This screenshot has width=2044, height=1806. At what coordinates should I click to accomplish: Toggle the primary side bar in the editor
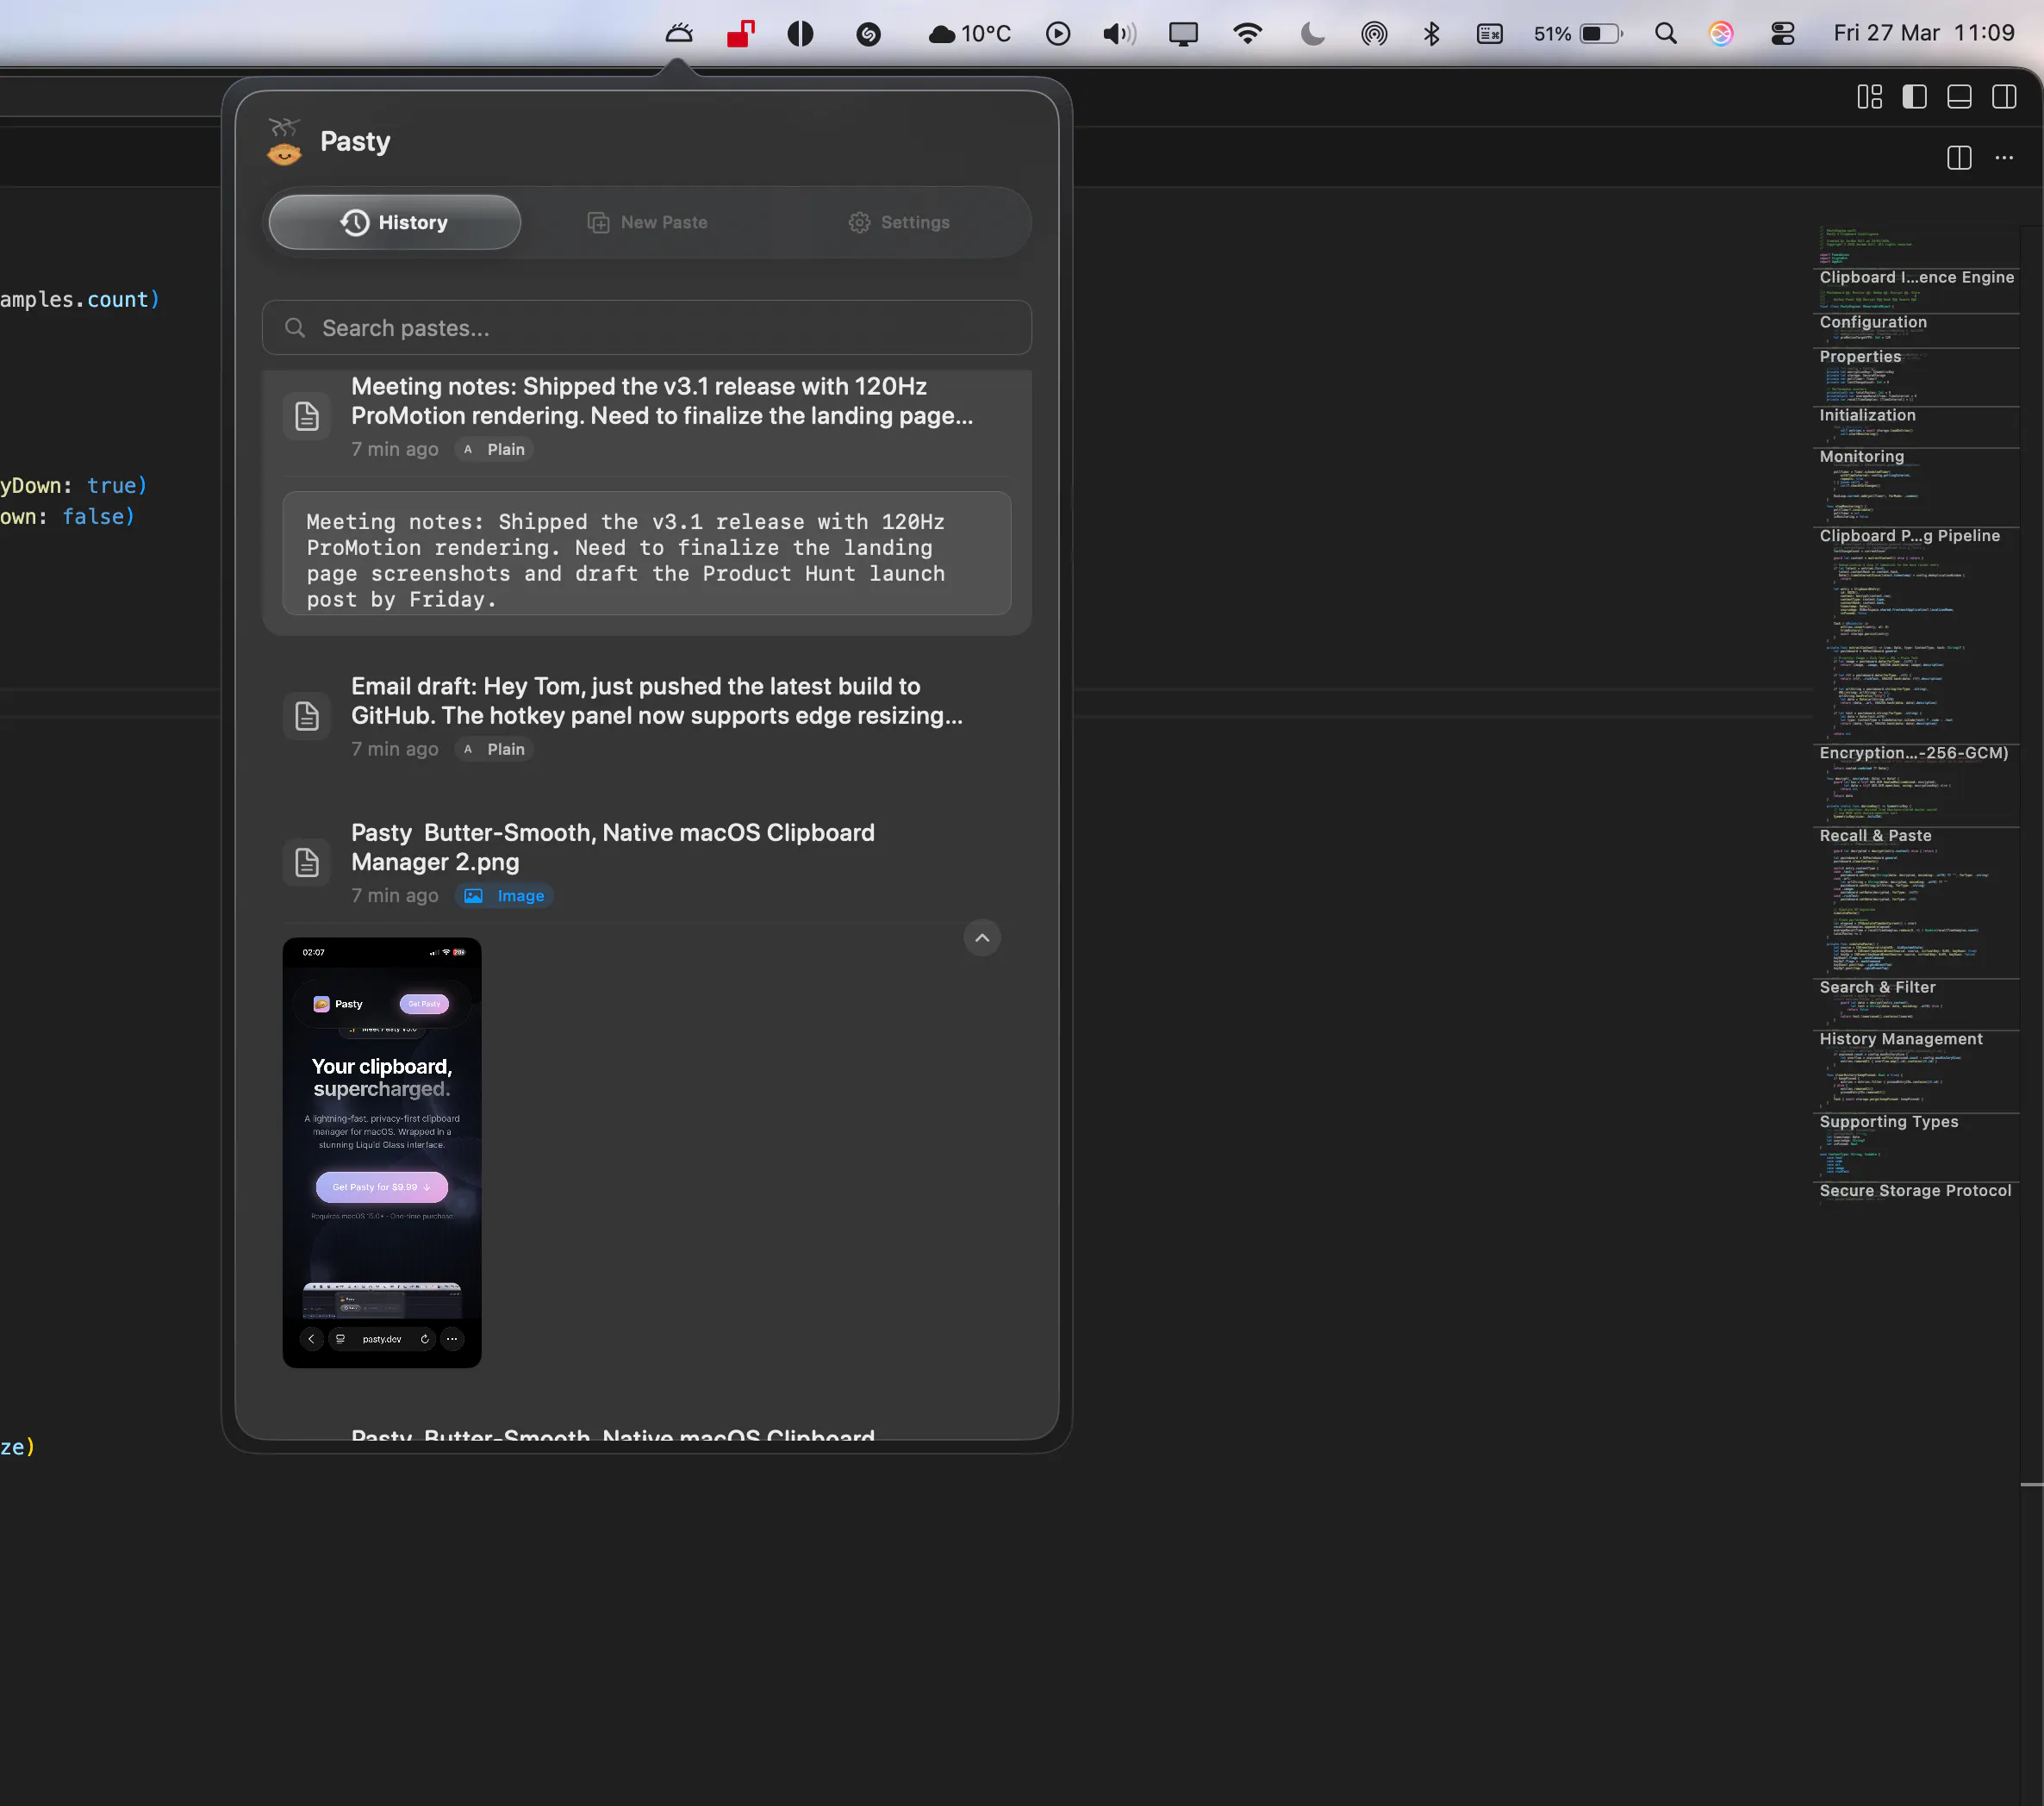[x=1914, y=97]
